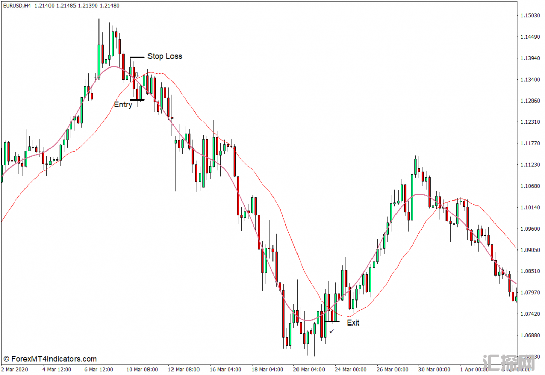Select the black Exit horizontal line marker
Image resolution: width=545 pixels, height=375 pixels.
click(332, 322)
